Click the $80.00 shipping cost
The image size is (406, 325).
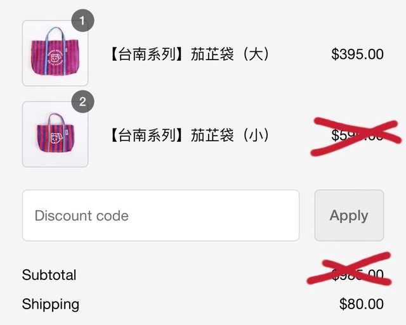pos(362,304)
